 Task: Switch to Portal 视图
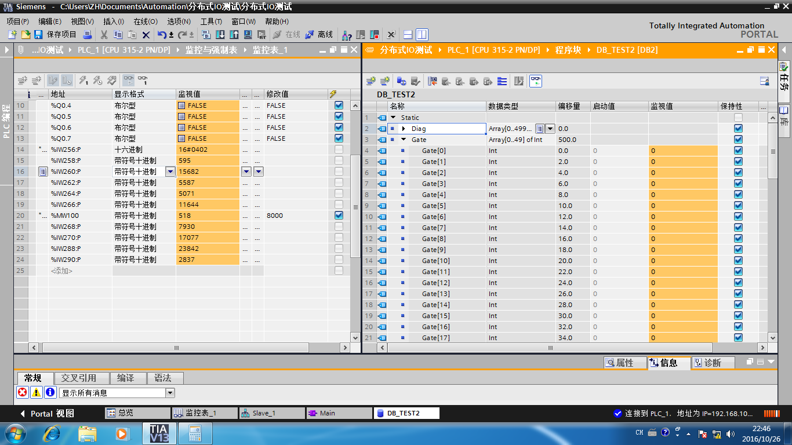(x=48, y=413)
